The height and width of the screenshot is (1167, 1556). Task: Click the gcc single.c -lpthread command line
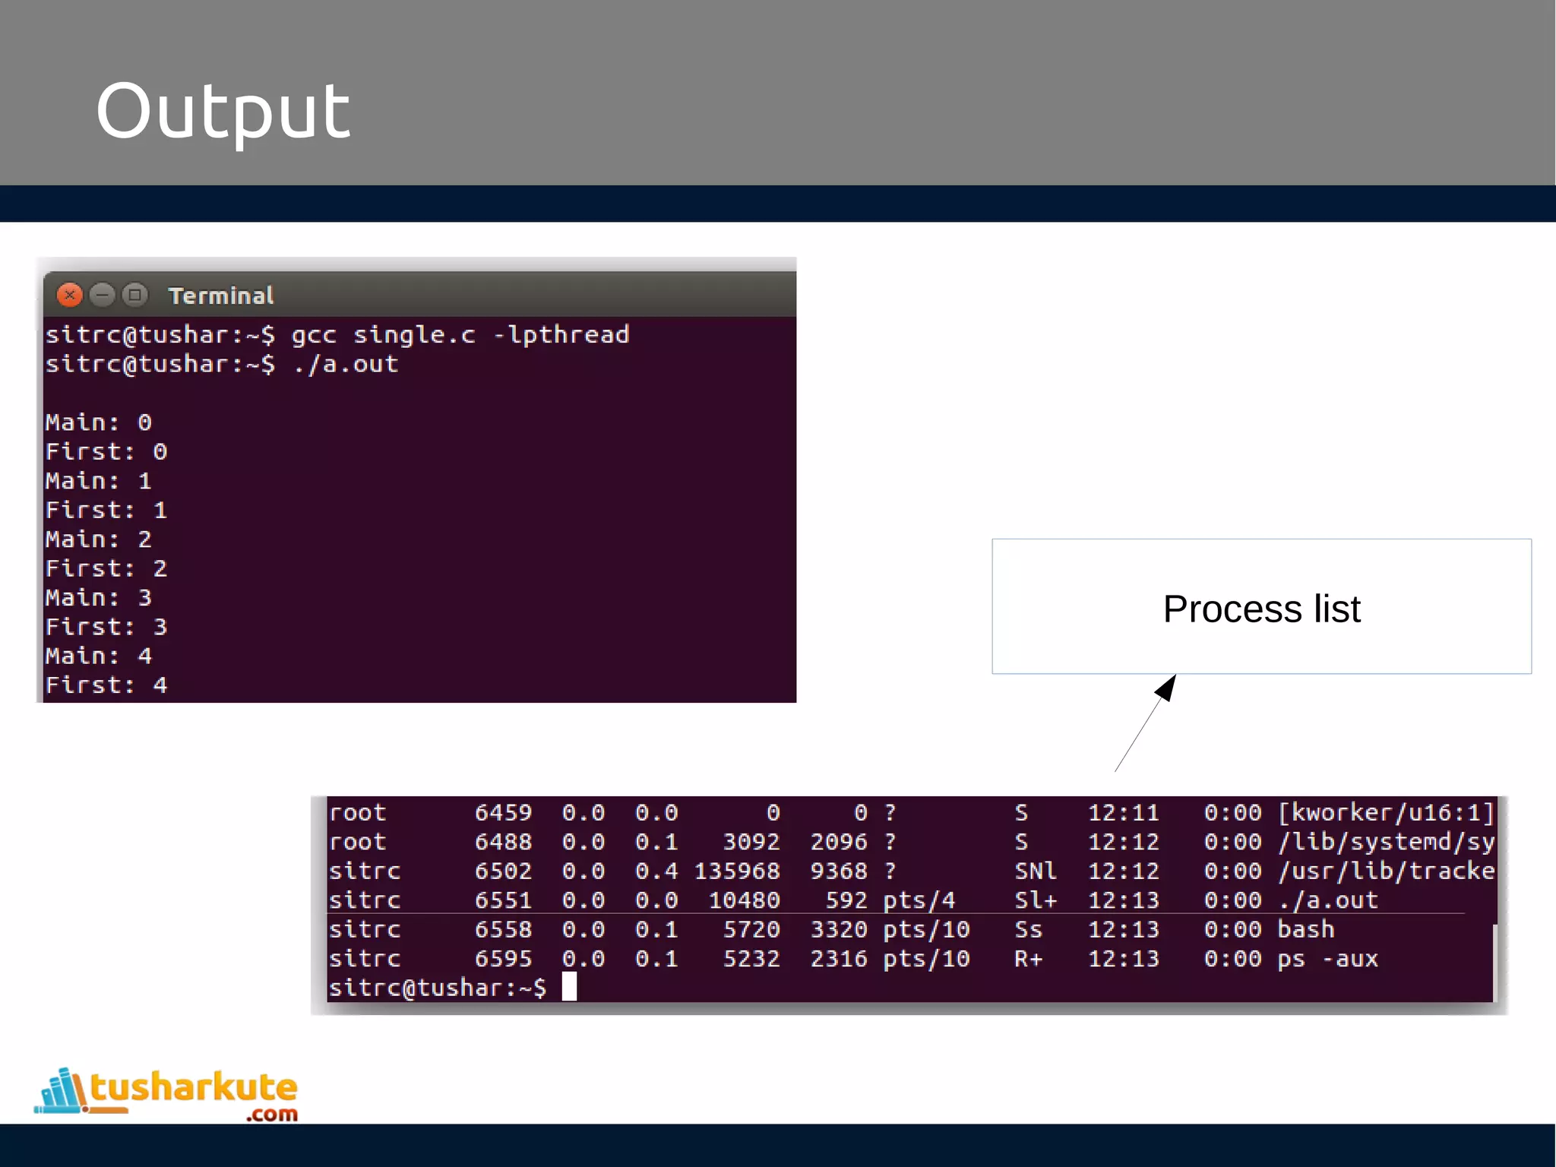click(x=460, y=335)
